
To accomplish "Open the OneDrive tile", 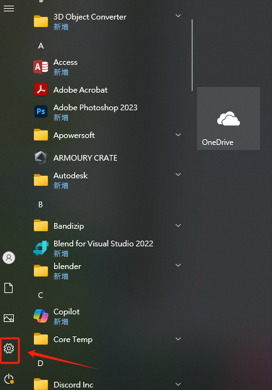I will [x=229, y=118].
